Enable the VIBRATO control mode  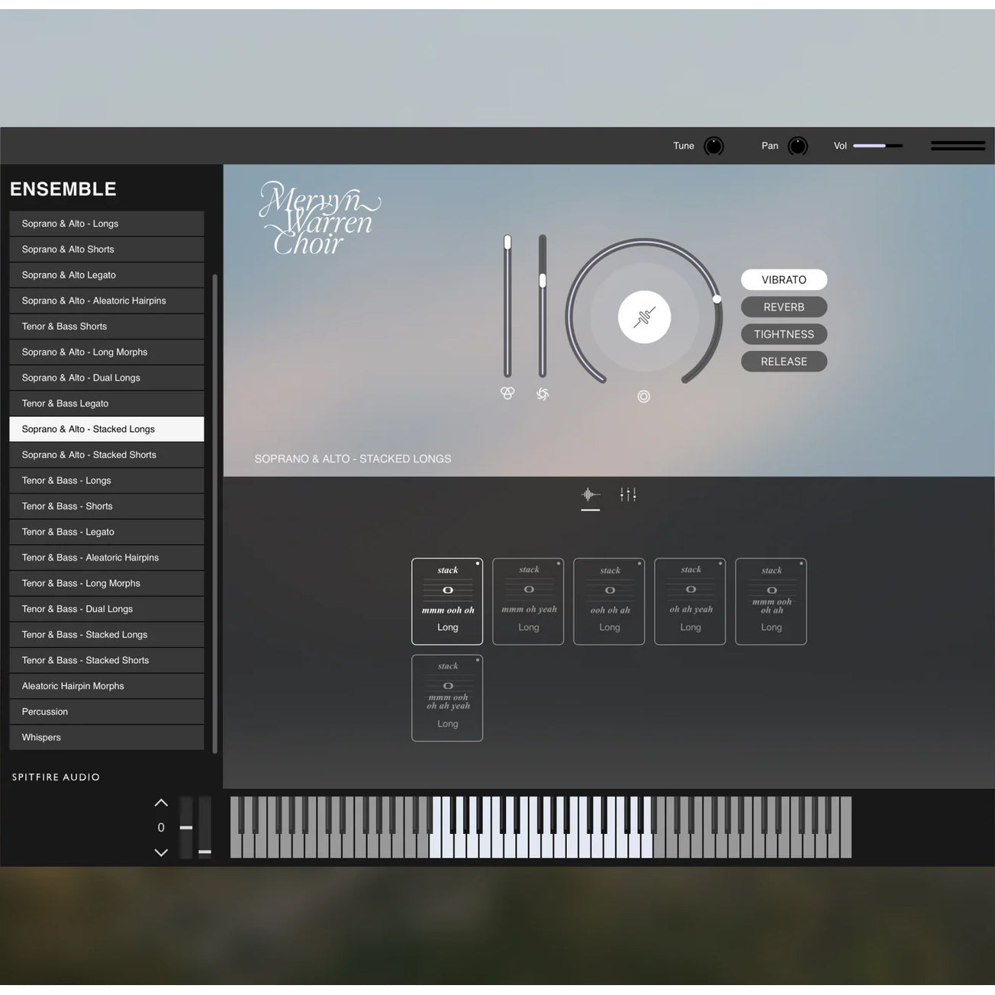[784, 279]
